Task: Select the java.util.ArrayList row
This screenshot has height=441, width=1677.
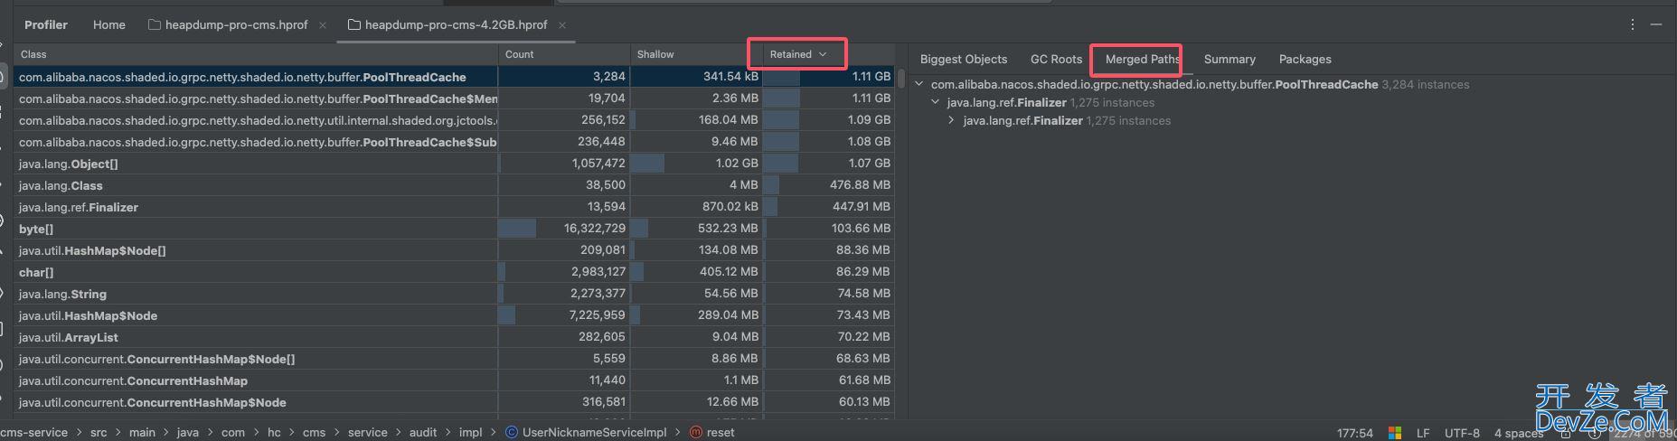Action: [x=454, y=337]
